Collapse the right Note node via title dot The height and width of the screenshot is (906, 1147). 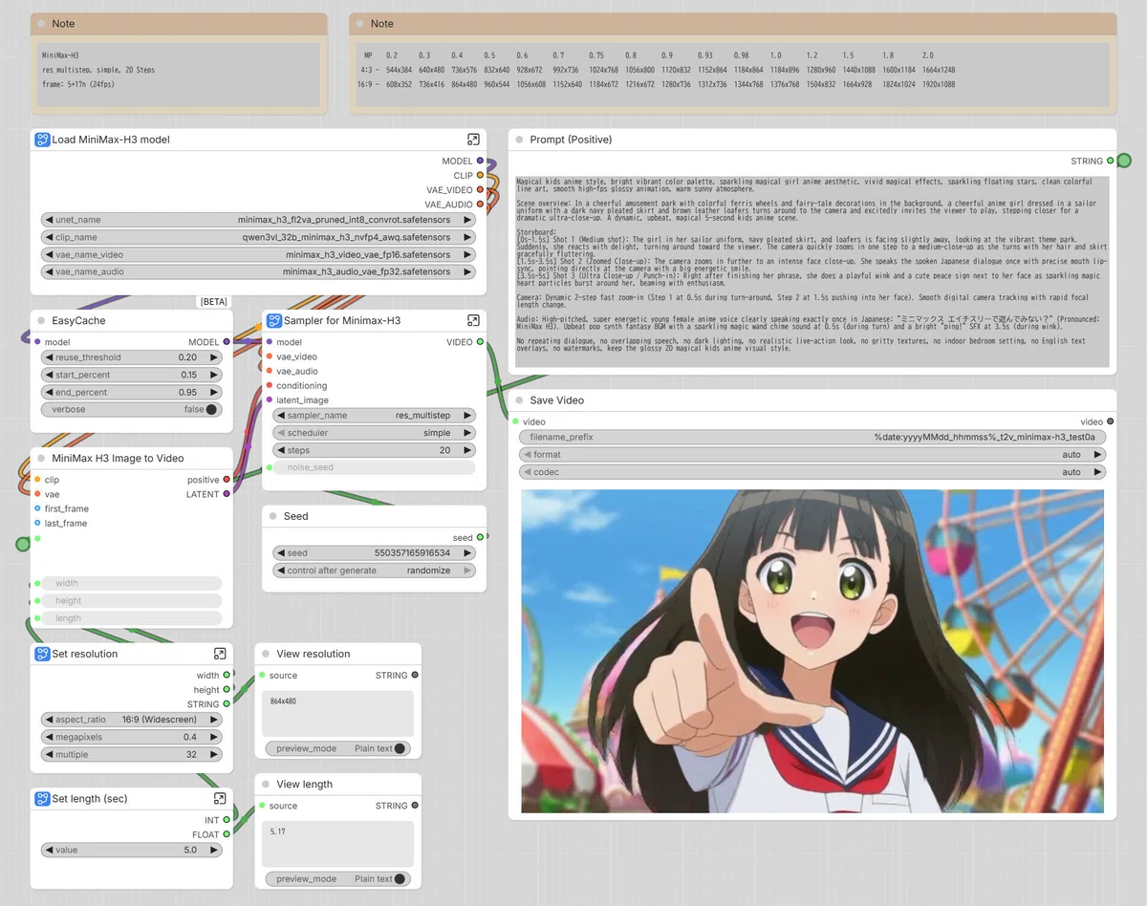click(x=360, y=24)
